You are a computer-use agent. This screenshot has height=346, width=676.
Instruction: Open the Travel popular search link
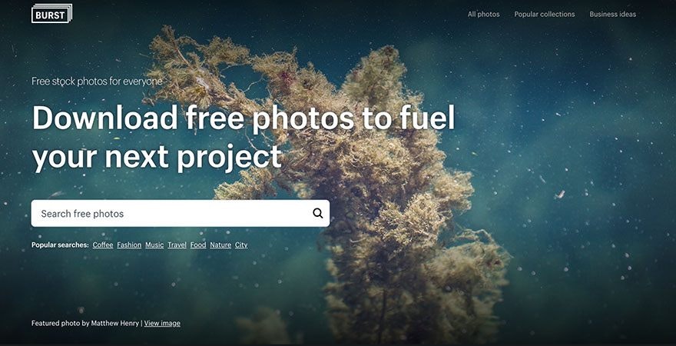(177, 245)
